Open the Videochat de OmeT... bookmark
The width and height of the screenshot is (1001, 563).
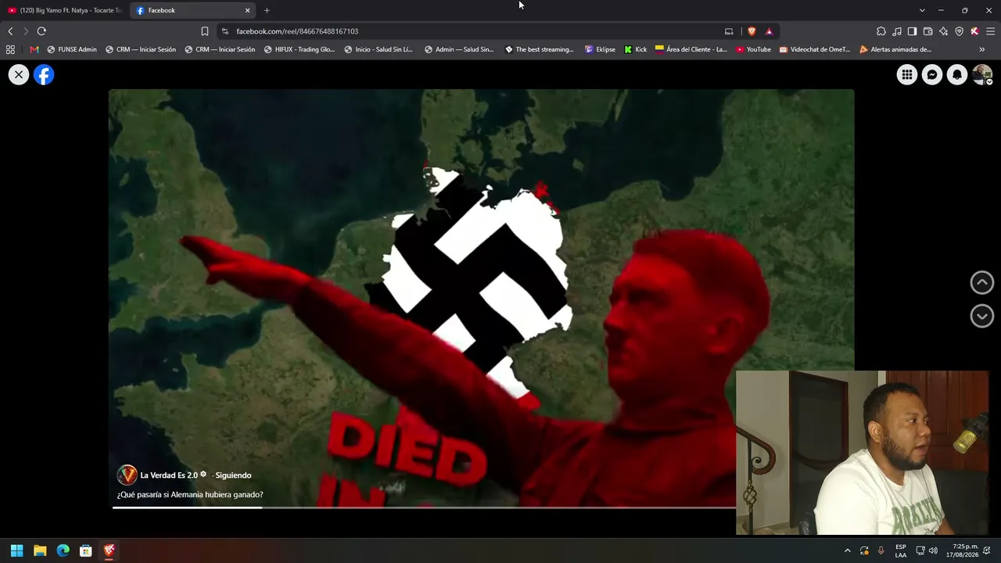(x=815, y=49)
